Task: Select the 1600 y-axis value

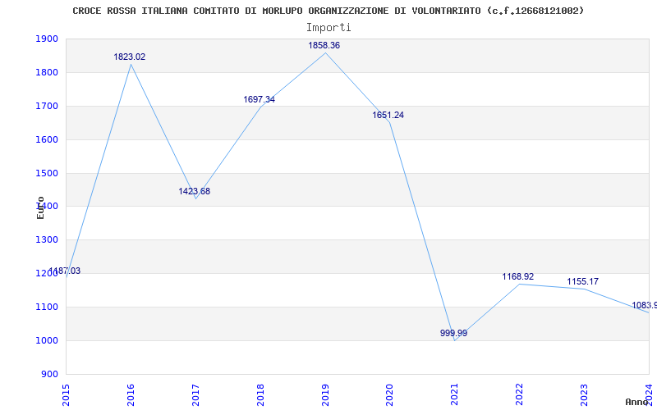Action: (x=47, y=139)
